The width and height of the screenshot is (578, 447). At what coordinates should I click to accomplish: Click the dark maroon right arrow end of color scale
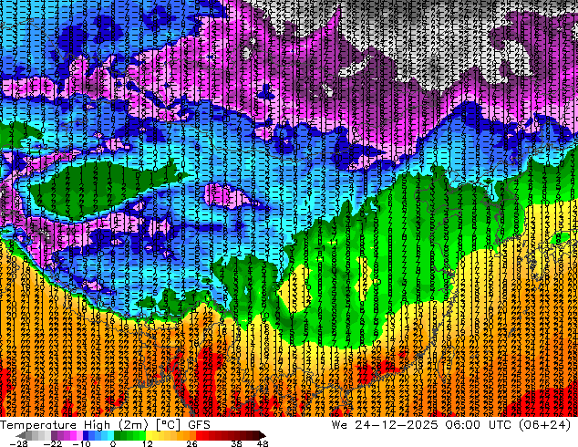pyautogui.click(x=262, y=435)
